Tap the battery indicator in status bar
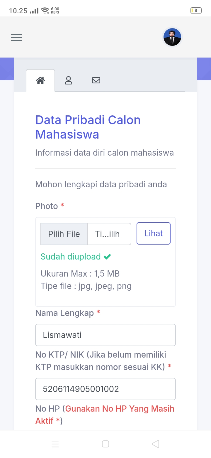Screen dimensions: 211x458 (x=196, y=11)
